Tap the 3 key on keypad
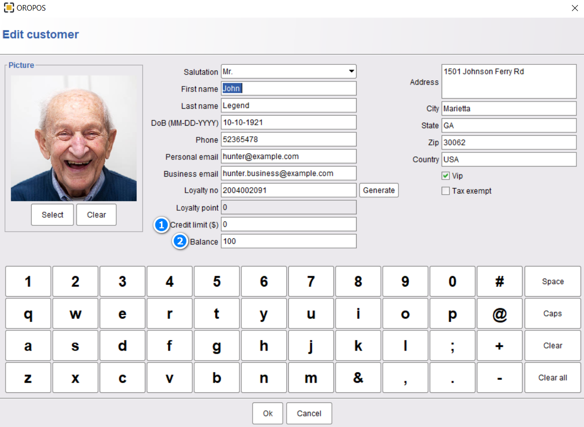Viewport: 584px width, 427px height. pyautogui.click(x=123, y=282)
